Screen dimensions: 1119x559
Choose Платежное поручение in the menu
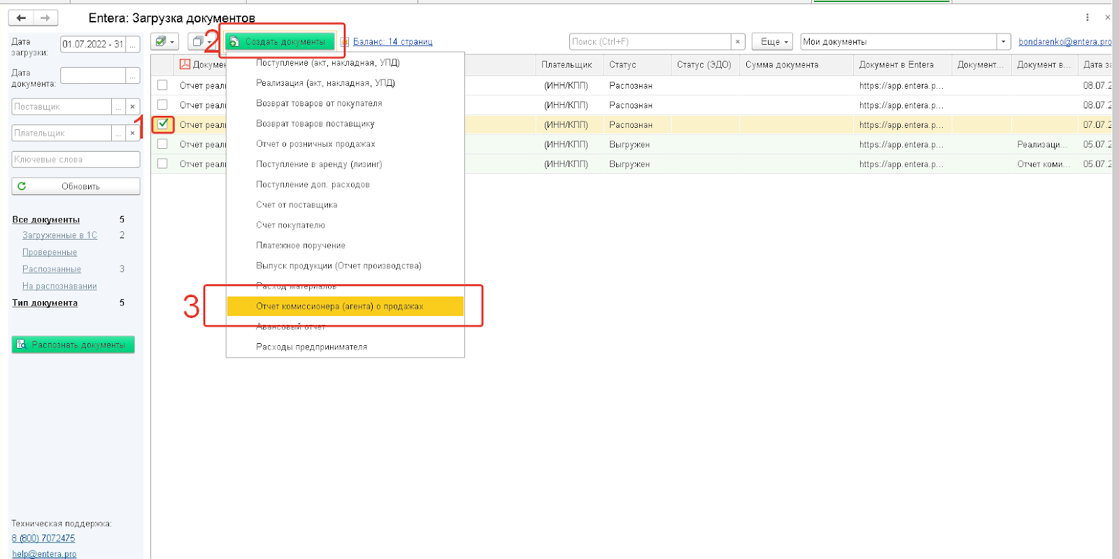(x=345, y=245)
